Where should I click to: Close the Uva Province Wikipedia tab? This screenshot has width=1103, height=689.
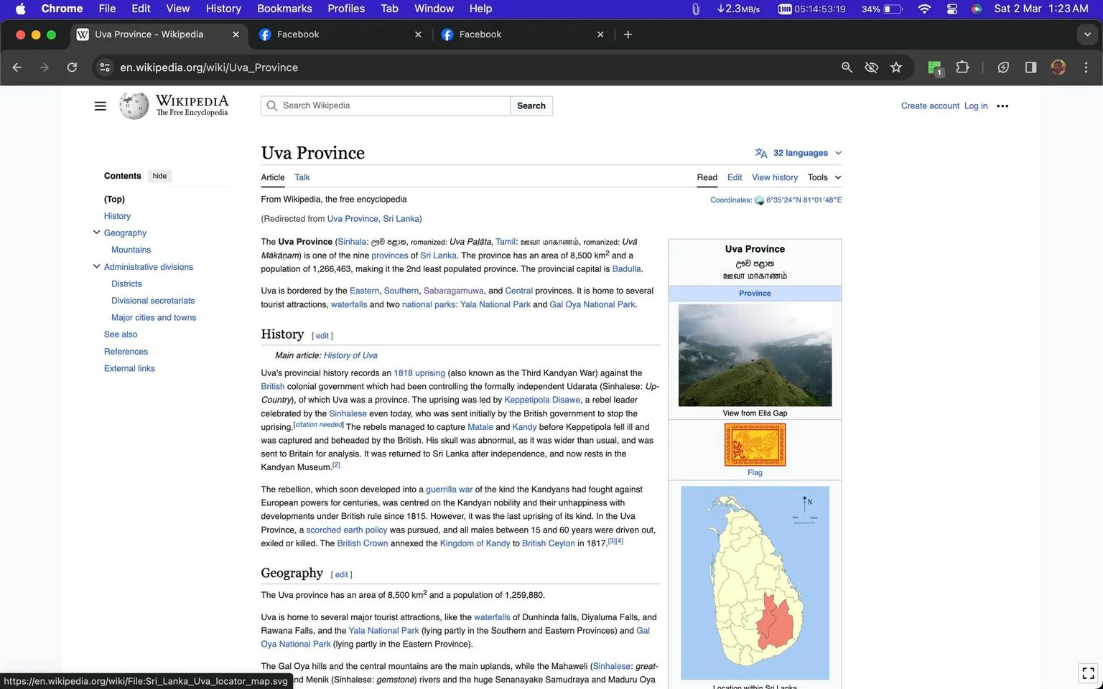tap(236, 34)
